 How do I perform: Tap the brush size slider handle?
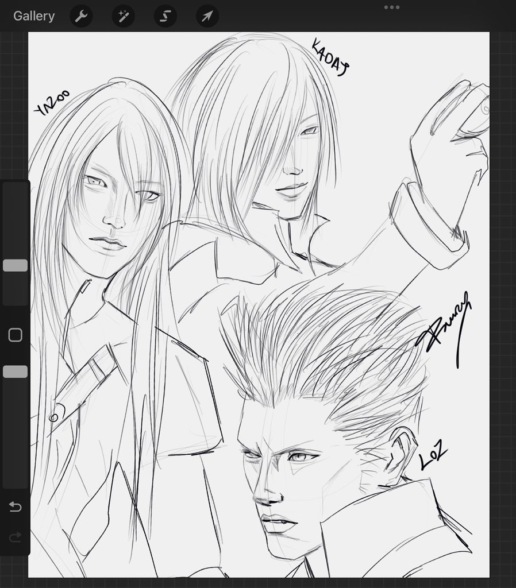point(16,265)
